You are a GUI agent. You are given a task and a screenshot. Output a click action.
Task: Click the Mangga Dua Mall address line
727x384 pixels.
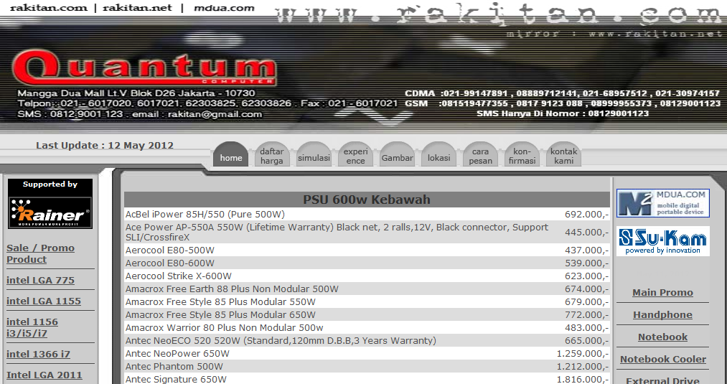click(x=136, y=93)
